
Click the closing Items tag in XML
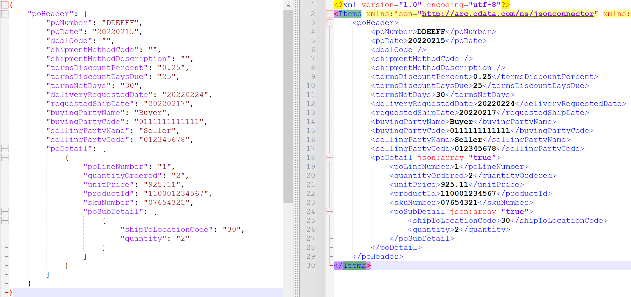click(x=352, y=265)
